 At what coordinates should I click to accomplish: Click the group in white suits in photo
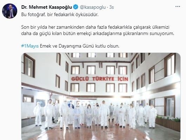[x=95, y=115]
